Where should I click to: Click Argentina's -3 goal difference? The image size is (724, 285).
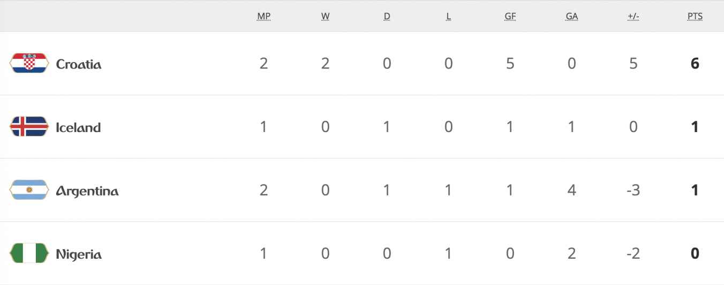[x=633, y=190]
